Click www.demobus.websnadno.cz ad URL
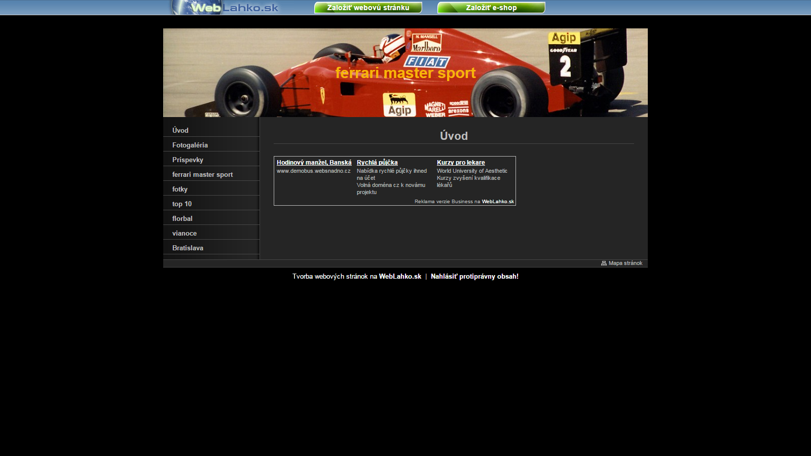The height and width of the screenshot is (456, 811). 313,171
